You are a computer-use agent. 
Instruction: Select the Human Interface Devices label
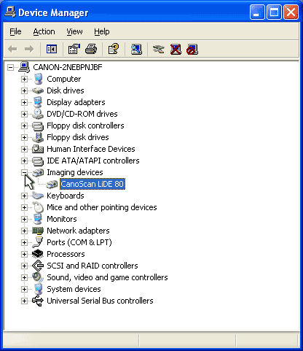pyautogui.click(x=91, y=149)
